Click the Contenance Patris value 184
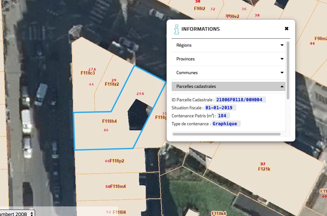The height and width of the screenshot is (216, 327). tap(222, 116)
